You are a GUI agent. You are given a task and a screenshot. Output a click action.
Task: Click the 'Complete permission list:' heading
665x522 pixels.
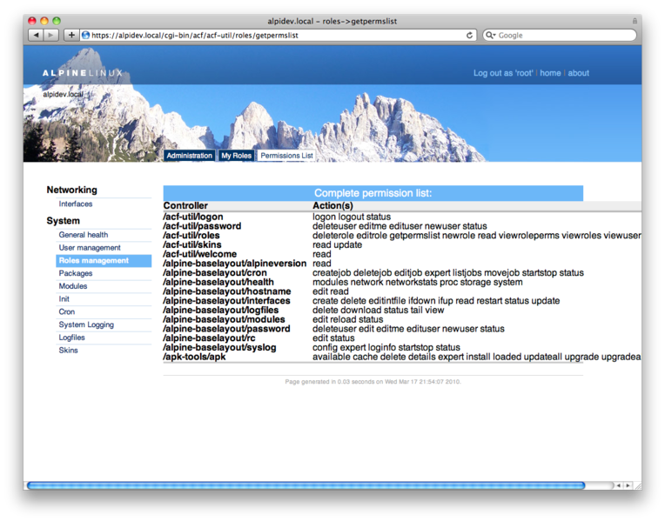click(x=373, y=193)
